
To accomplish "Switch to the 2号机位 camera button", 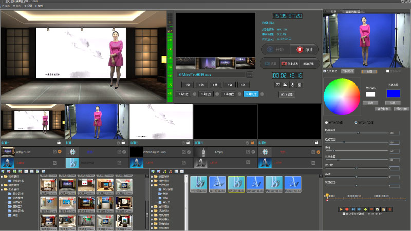I will coord(183,94).
